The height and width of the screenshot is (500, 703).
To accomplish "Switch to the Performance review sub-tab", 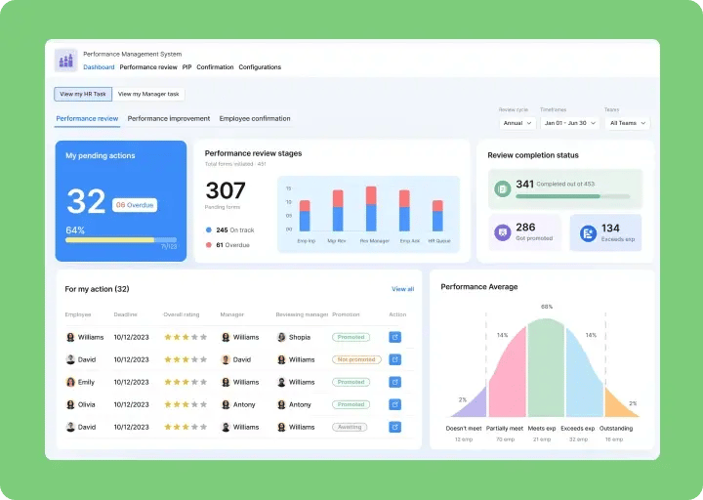I will 87,119.
